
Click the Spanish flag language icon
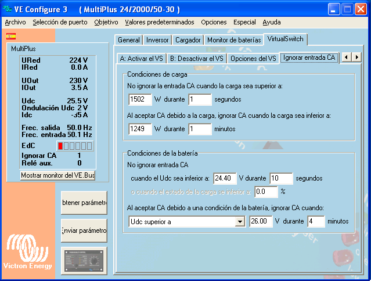(x=11, y=37)
